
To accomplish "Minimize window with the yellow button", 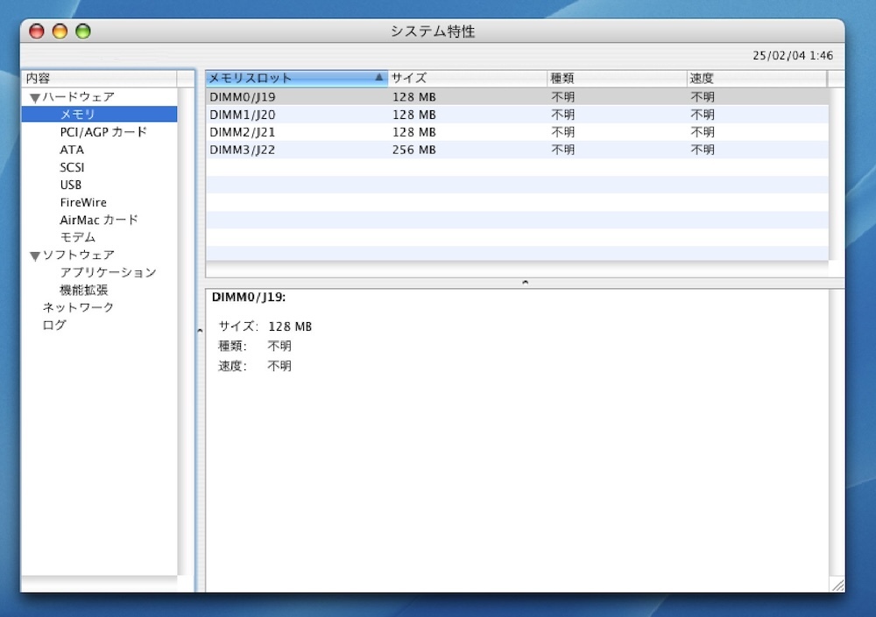I will (x=60, y=31).
